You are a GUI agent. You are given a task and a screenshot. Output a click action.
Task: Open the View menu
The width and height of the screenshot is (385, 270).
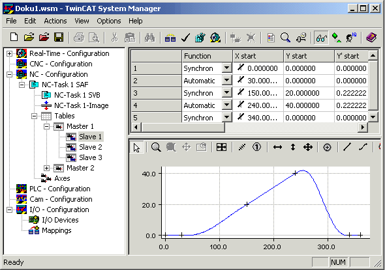click(x=82, y=21)
